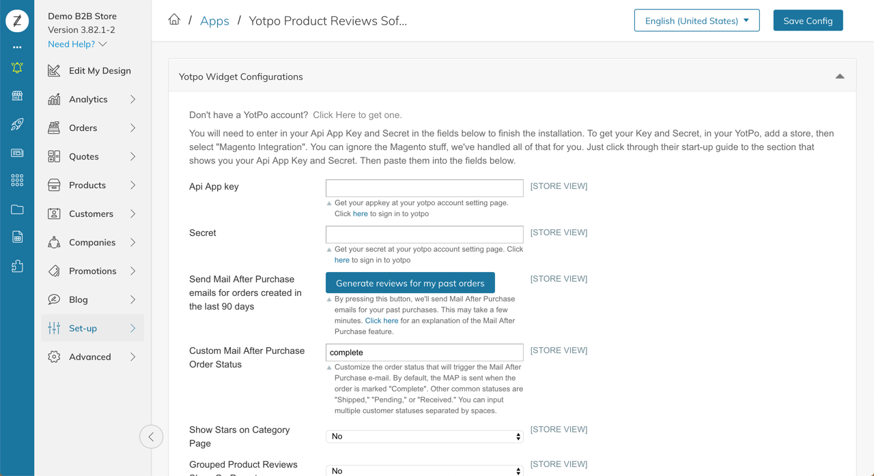
Task: Click the Analytics bar chart icon
Action: point(54,99)
